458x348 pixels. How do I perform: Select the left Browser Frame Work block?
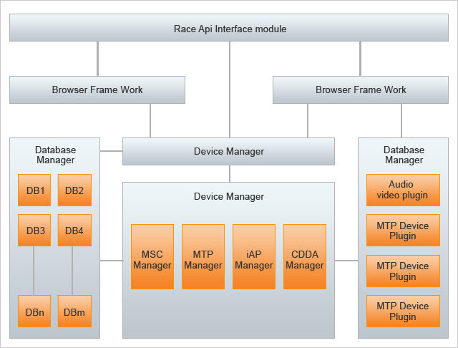click(x=97, y=90)
